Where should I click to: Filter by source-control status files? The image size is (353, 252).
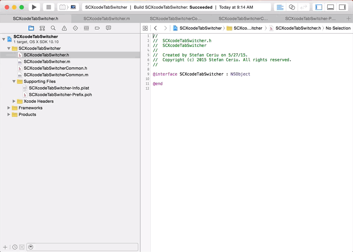[x=22, y=247]
